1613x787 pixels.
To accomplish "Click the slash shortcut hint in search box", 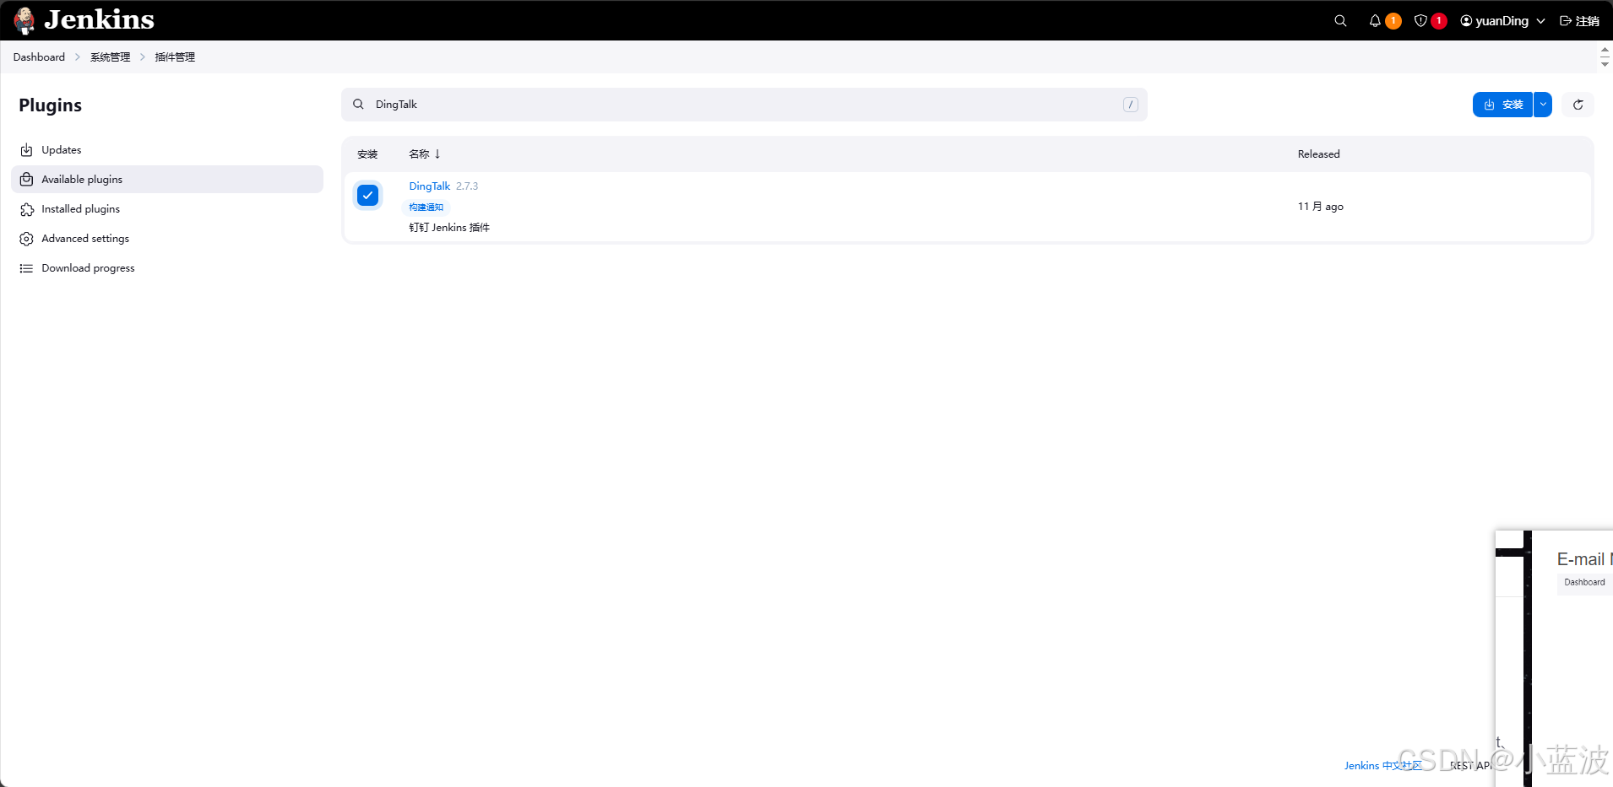I will pyautogui.click(x=1131, y=105).
